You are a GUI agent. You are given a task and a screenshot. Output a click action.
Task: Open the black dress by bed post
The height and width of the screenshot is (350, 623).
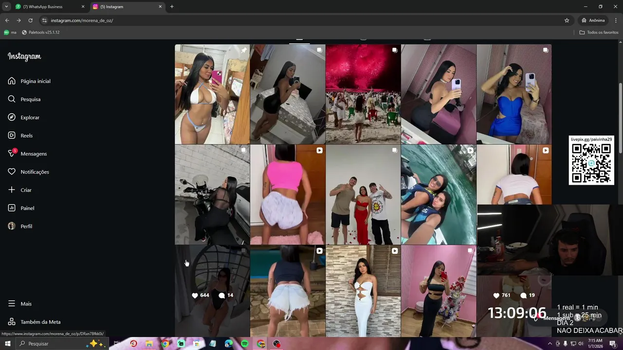pyautogui.click(x=288, y=94)
